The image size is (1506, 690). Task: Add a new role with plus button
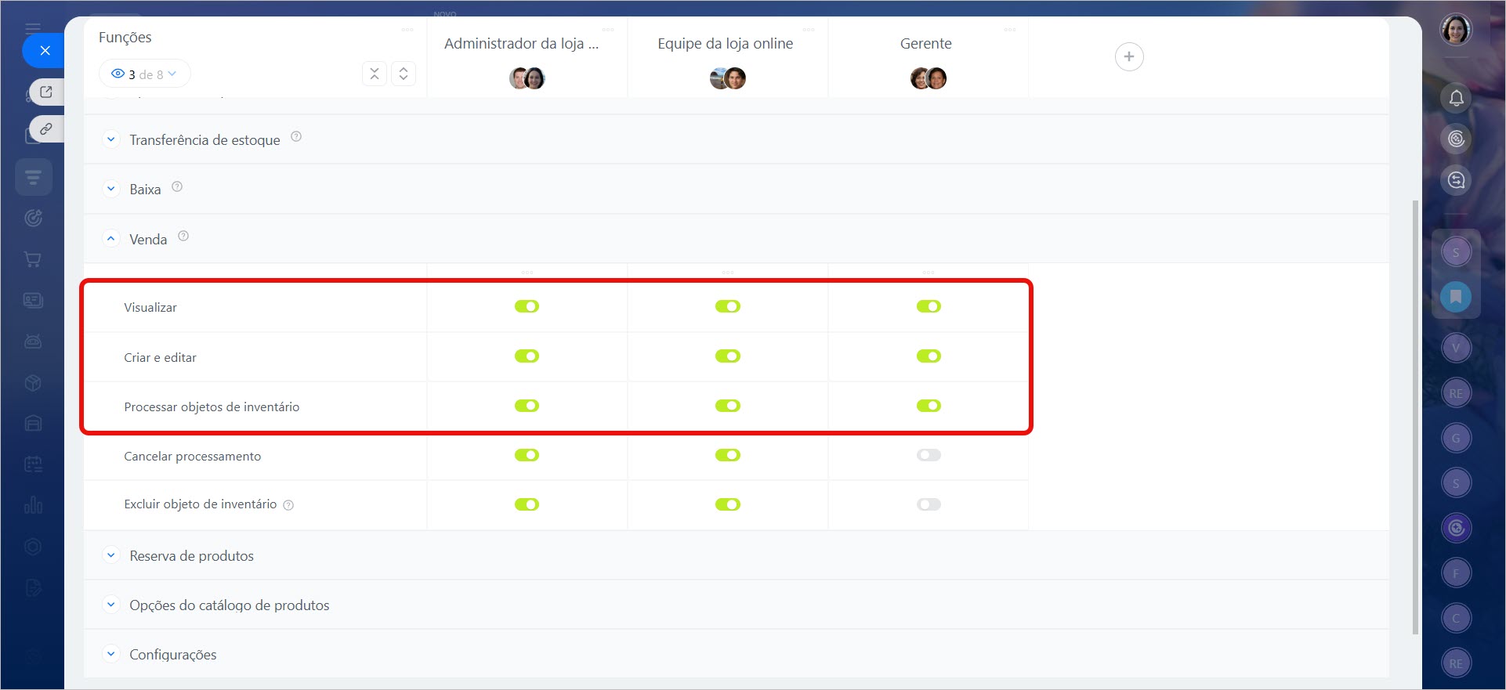click(1129, 56)
